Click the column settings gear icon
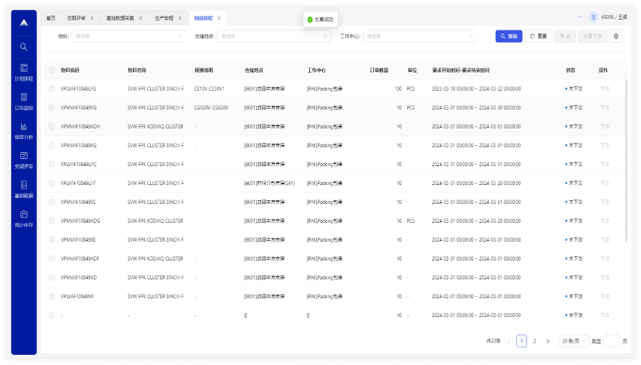The height and width of the screenshot is (365, 641). click(616, 36)
